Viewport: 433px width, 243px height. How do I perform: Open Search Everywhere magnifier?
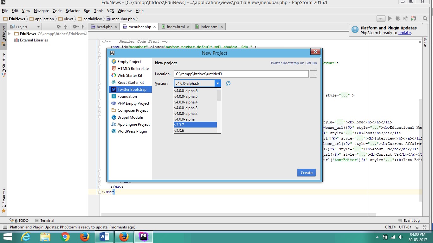pyautogui.click(x=425, y=19)
